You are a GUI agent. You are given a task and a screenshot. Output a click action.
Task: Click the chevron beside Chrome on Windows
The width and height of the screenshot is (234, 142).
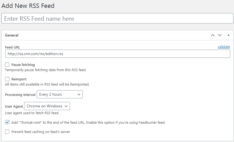click(66, 106)
